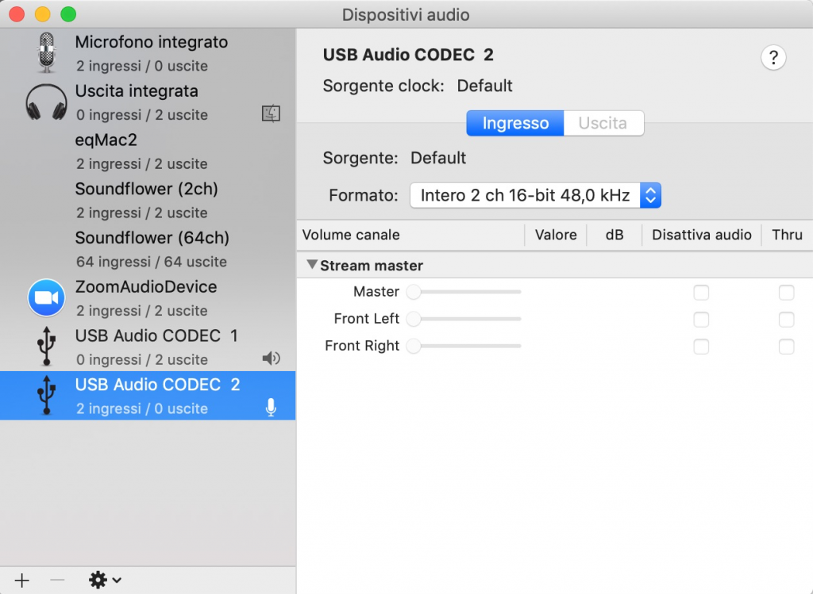Select the Ingresso tab
813x594 pixels.
coord(515,124)
